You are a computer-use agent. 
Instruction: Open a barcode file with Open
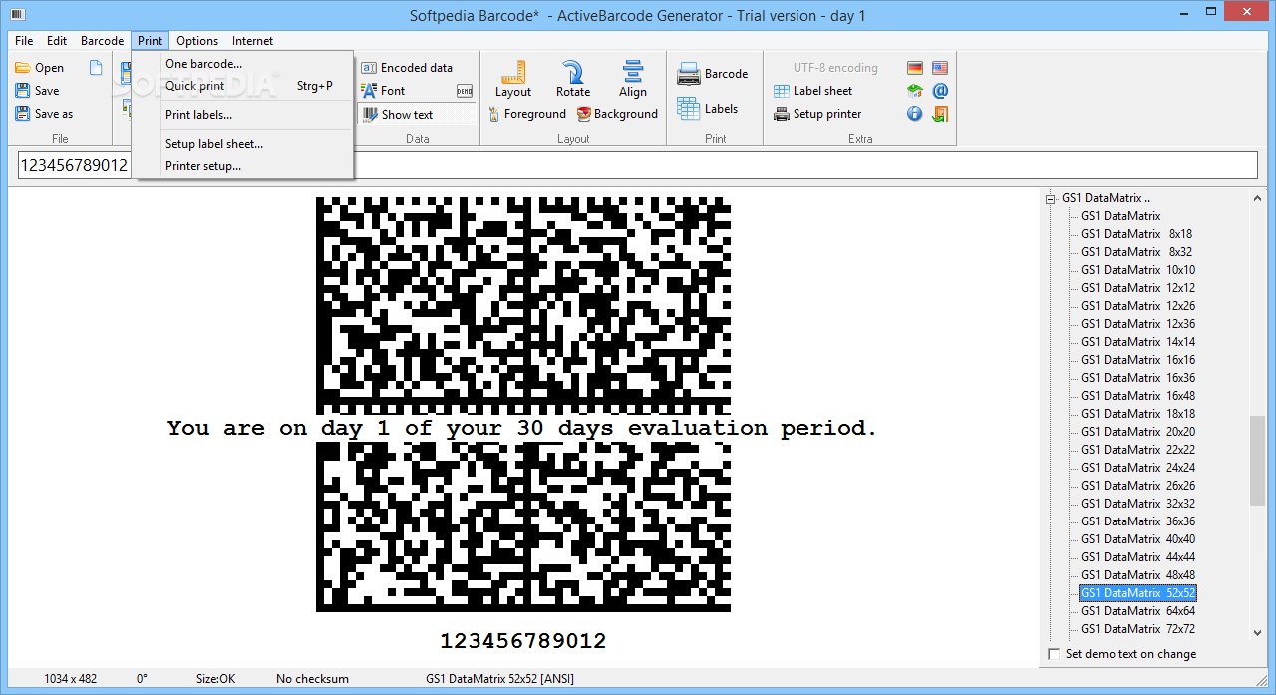tap(39, 68)
